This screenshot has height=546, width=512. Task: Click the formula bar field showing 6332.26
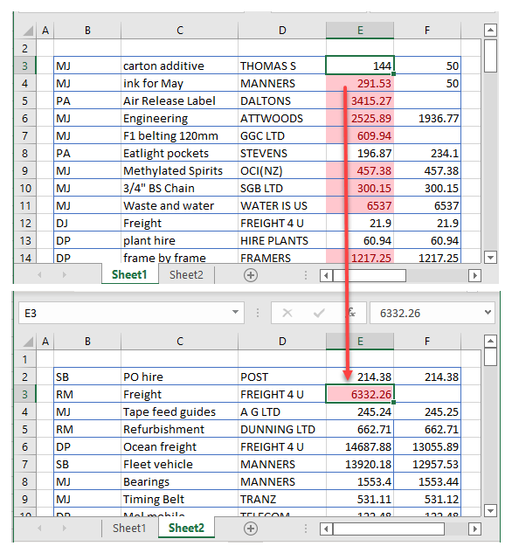[426, 313]
